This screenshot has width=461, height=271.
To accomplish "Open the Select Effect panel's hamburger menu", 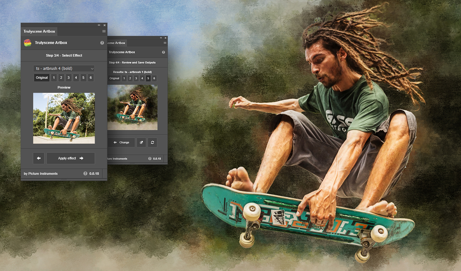I will pos(104,31).
